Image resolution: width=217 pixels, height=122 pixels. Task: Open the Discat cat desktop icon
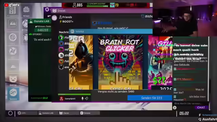point(13,80)
